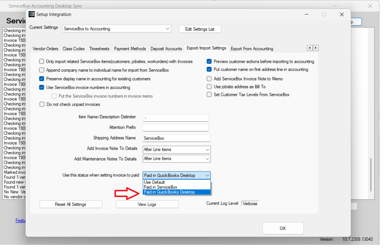387x250 pixels.
Task: Select Paid in QuickBooks Desktop list option
Action: click(x=176, y=192)
